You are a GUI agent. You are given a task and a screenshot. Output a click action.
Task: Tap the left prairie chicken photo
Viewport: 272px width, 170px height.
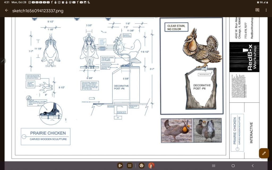176,130
